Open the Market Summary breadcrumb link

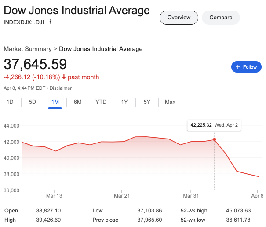tap(27, 49)
